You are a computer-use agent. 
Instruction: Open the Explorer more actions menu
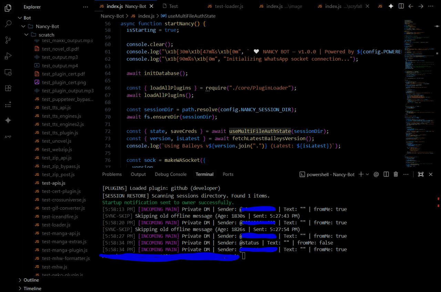click(85, 7)
